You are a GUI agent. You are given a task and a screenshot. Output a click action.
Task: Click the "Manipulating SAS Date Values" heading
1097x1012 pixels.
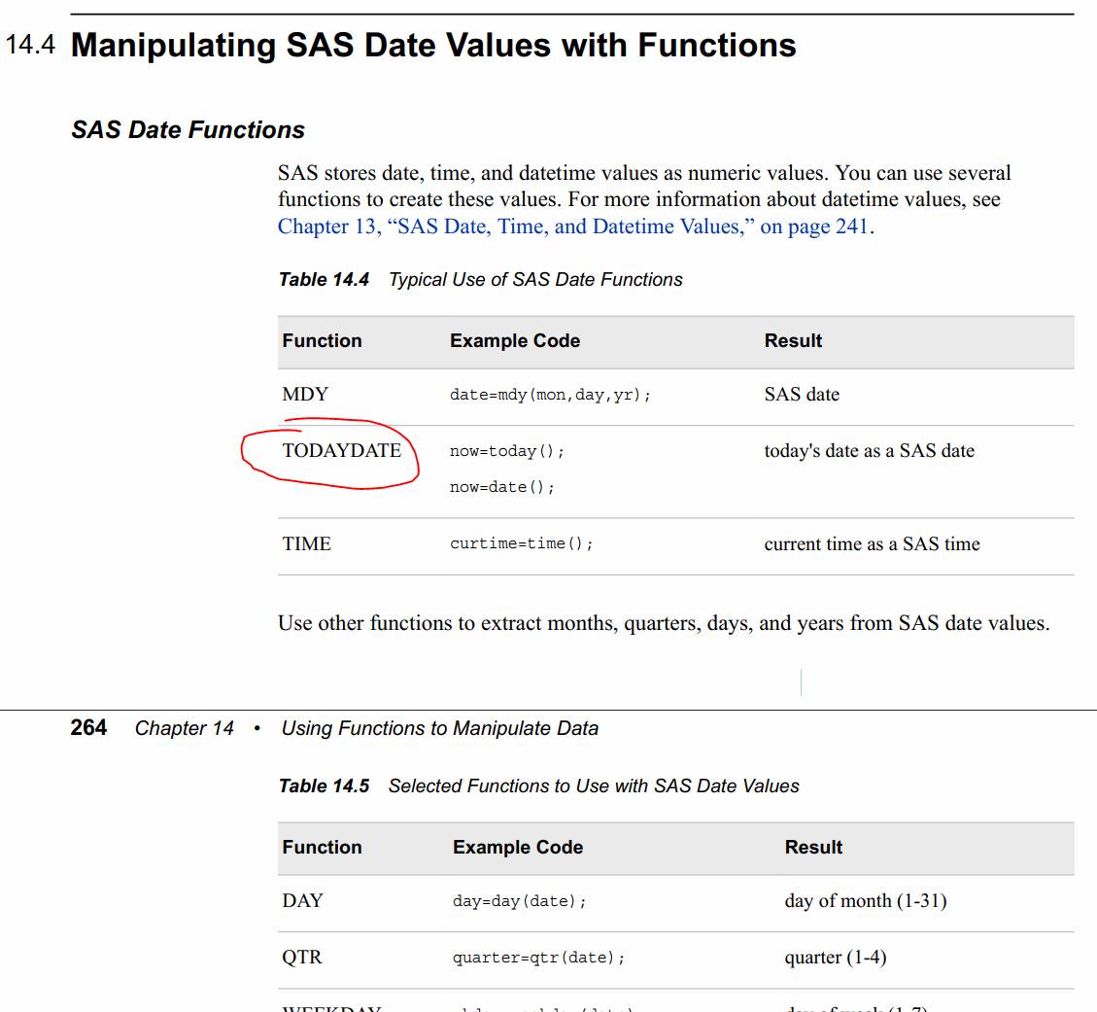click(x=433, y=46)
